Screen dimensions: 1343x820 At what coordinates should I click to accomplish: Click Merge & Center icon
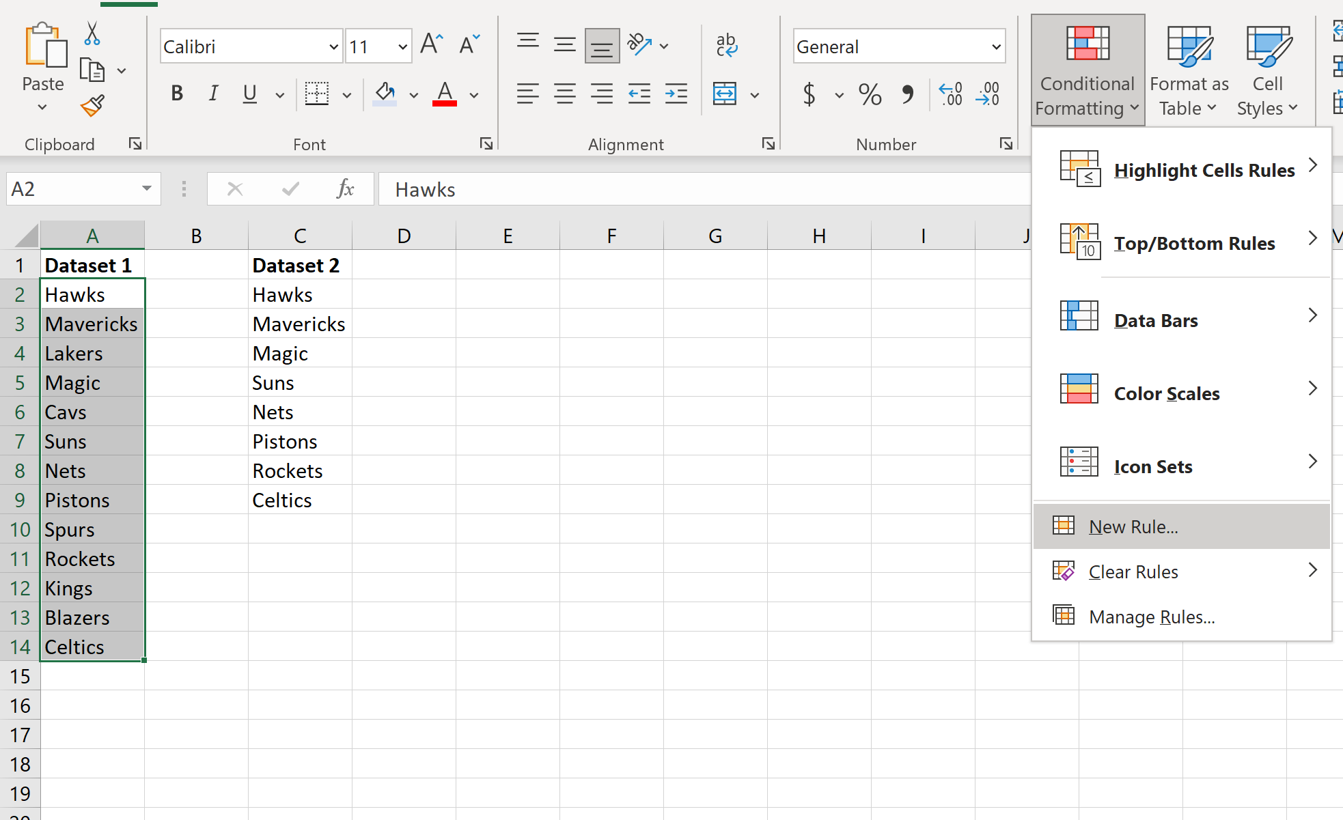click(725, 94)
